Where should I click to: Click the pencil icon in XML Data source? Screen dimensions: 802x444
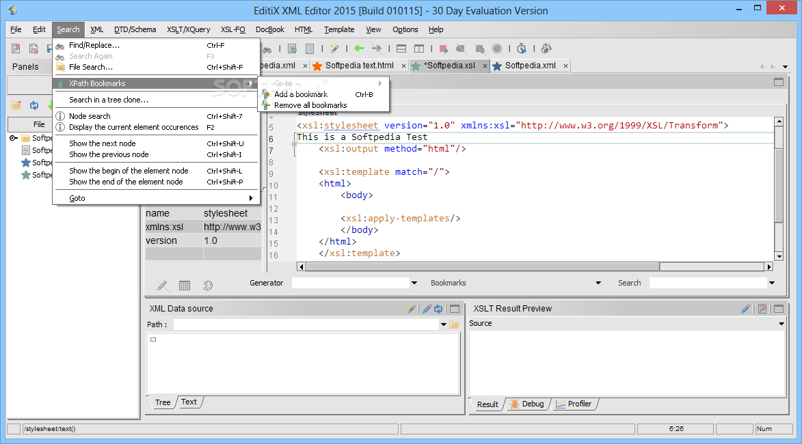point(427,309)
